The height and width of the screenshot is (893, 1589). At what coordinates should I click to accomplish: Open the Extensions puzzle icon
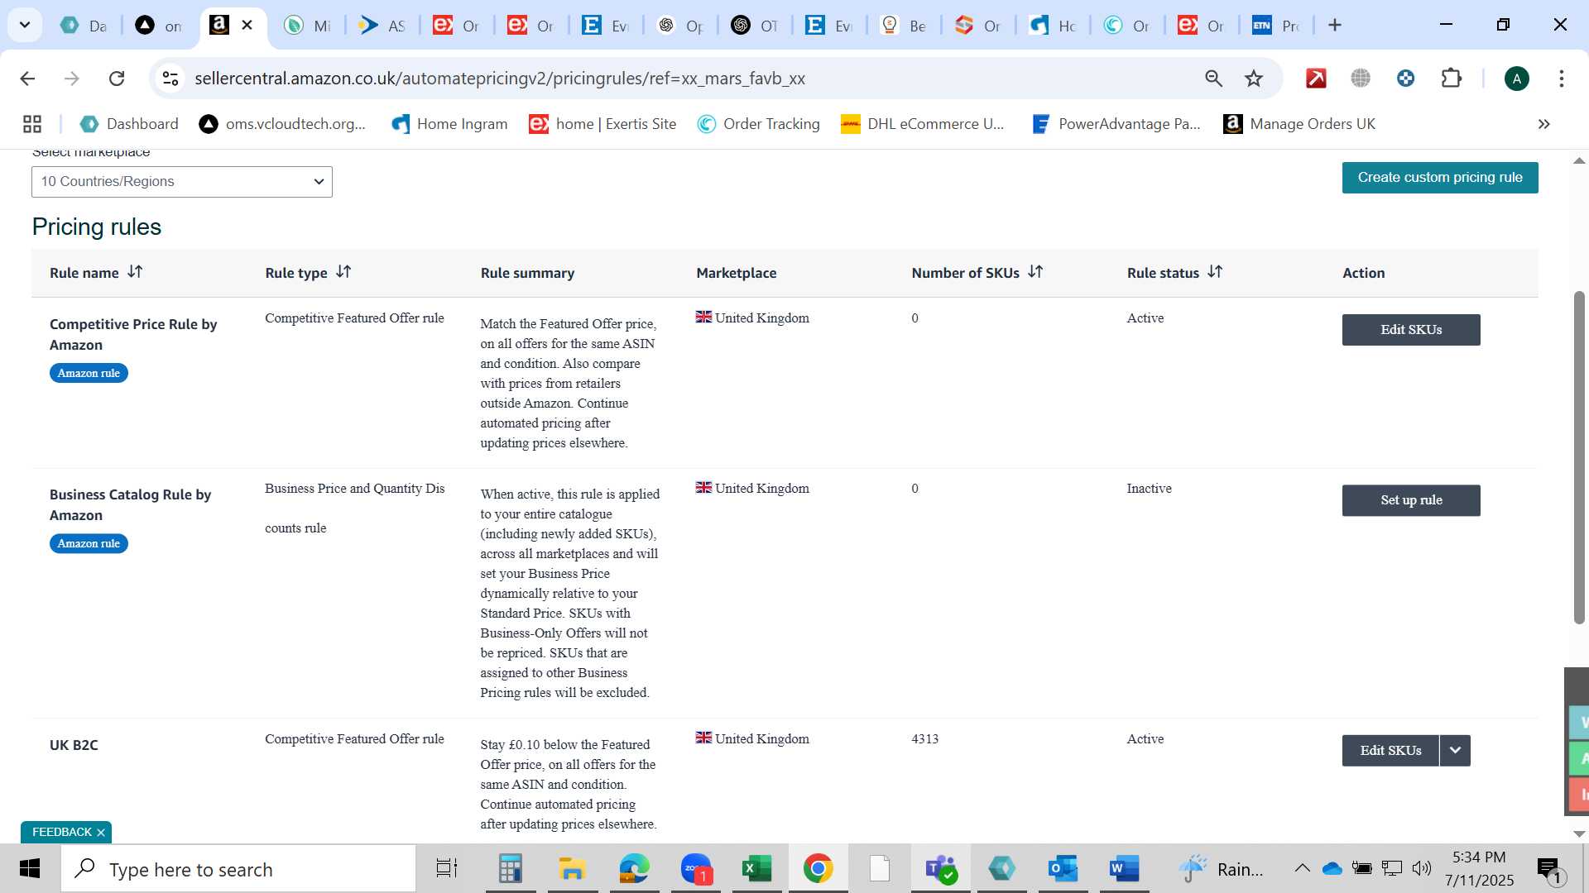click(x=1452, y=79)
